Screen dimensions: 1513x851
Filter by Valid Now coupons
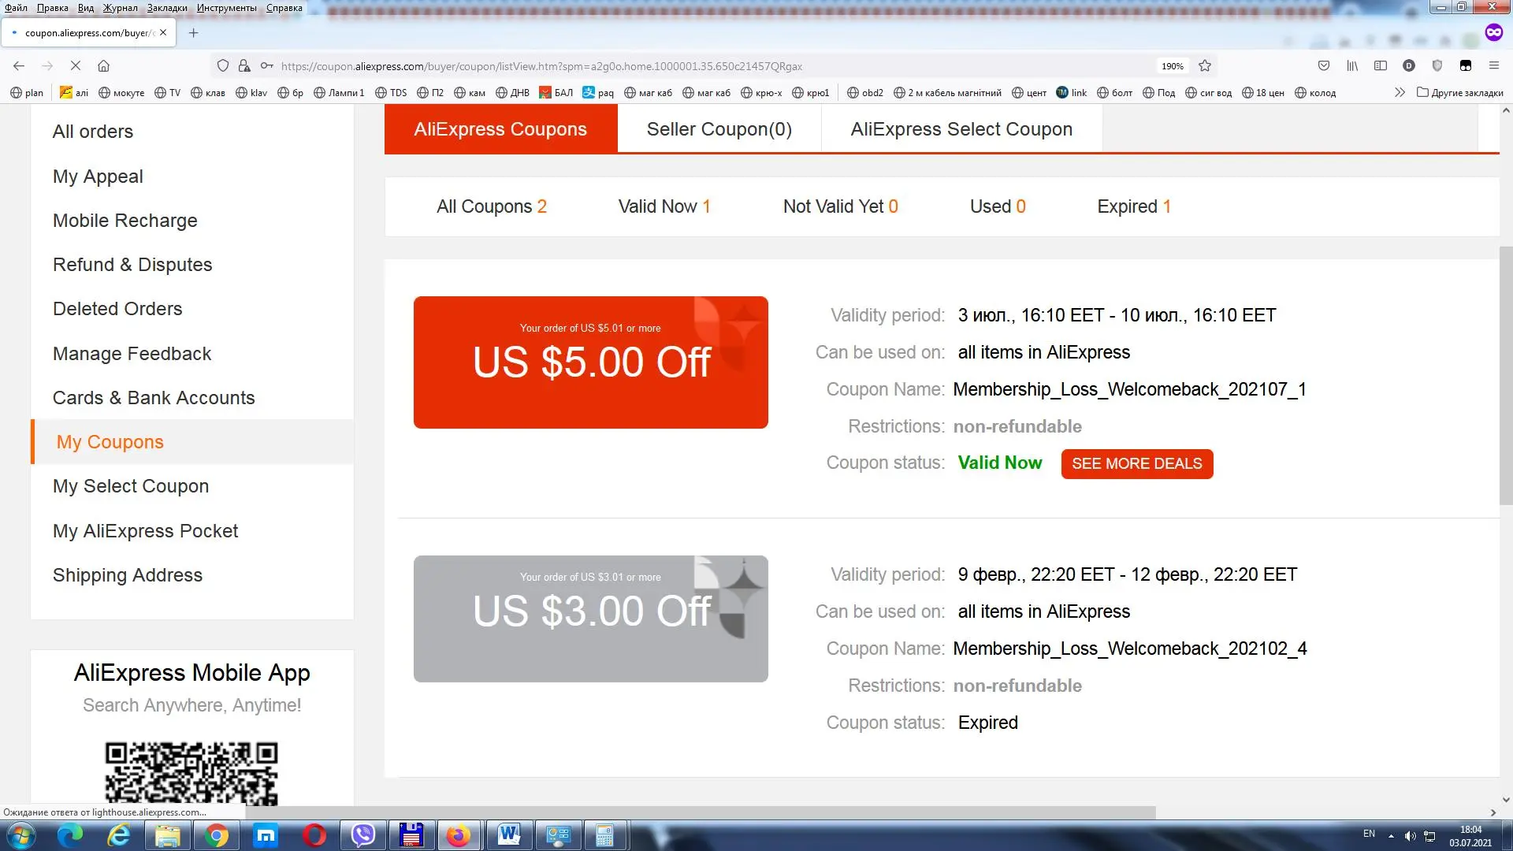click(664, 206)
